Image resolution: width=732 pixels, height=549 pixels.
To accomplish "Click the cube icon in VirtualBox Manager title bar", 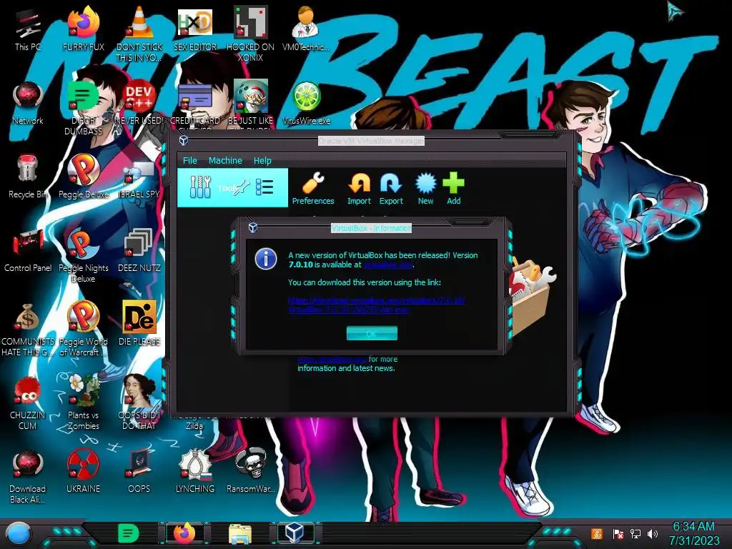I will [x=184, y=140].
